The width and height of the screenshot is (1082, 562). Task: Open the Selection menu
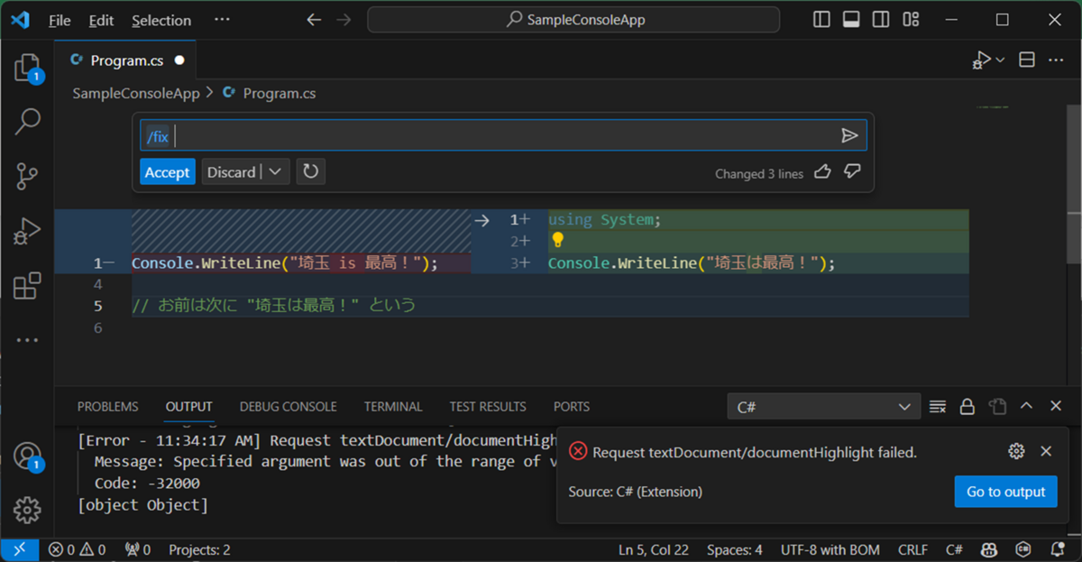point(161,20)
